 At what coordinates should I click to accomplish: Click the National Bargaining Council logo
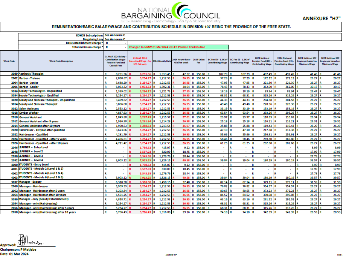[171, 12]
